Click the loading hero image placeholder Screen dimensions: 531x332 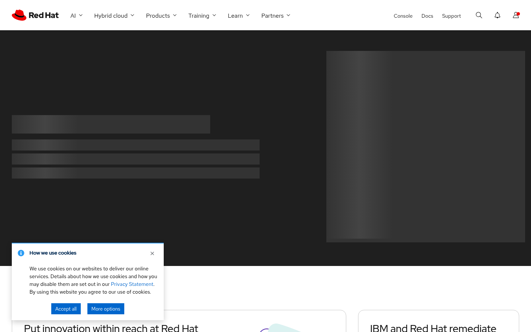point(426,146)
